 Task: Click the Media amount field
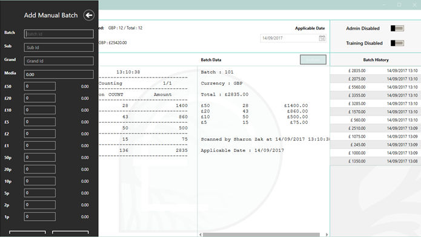coord(59,74)
